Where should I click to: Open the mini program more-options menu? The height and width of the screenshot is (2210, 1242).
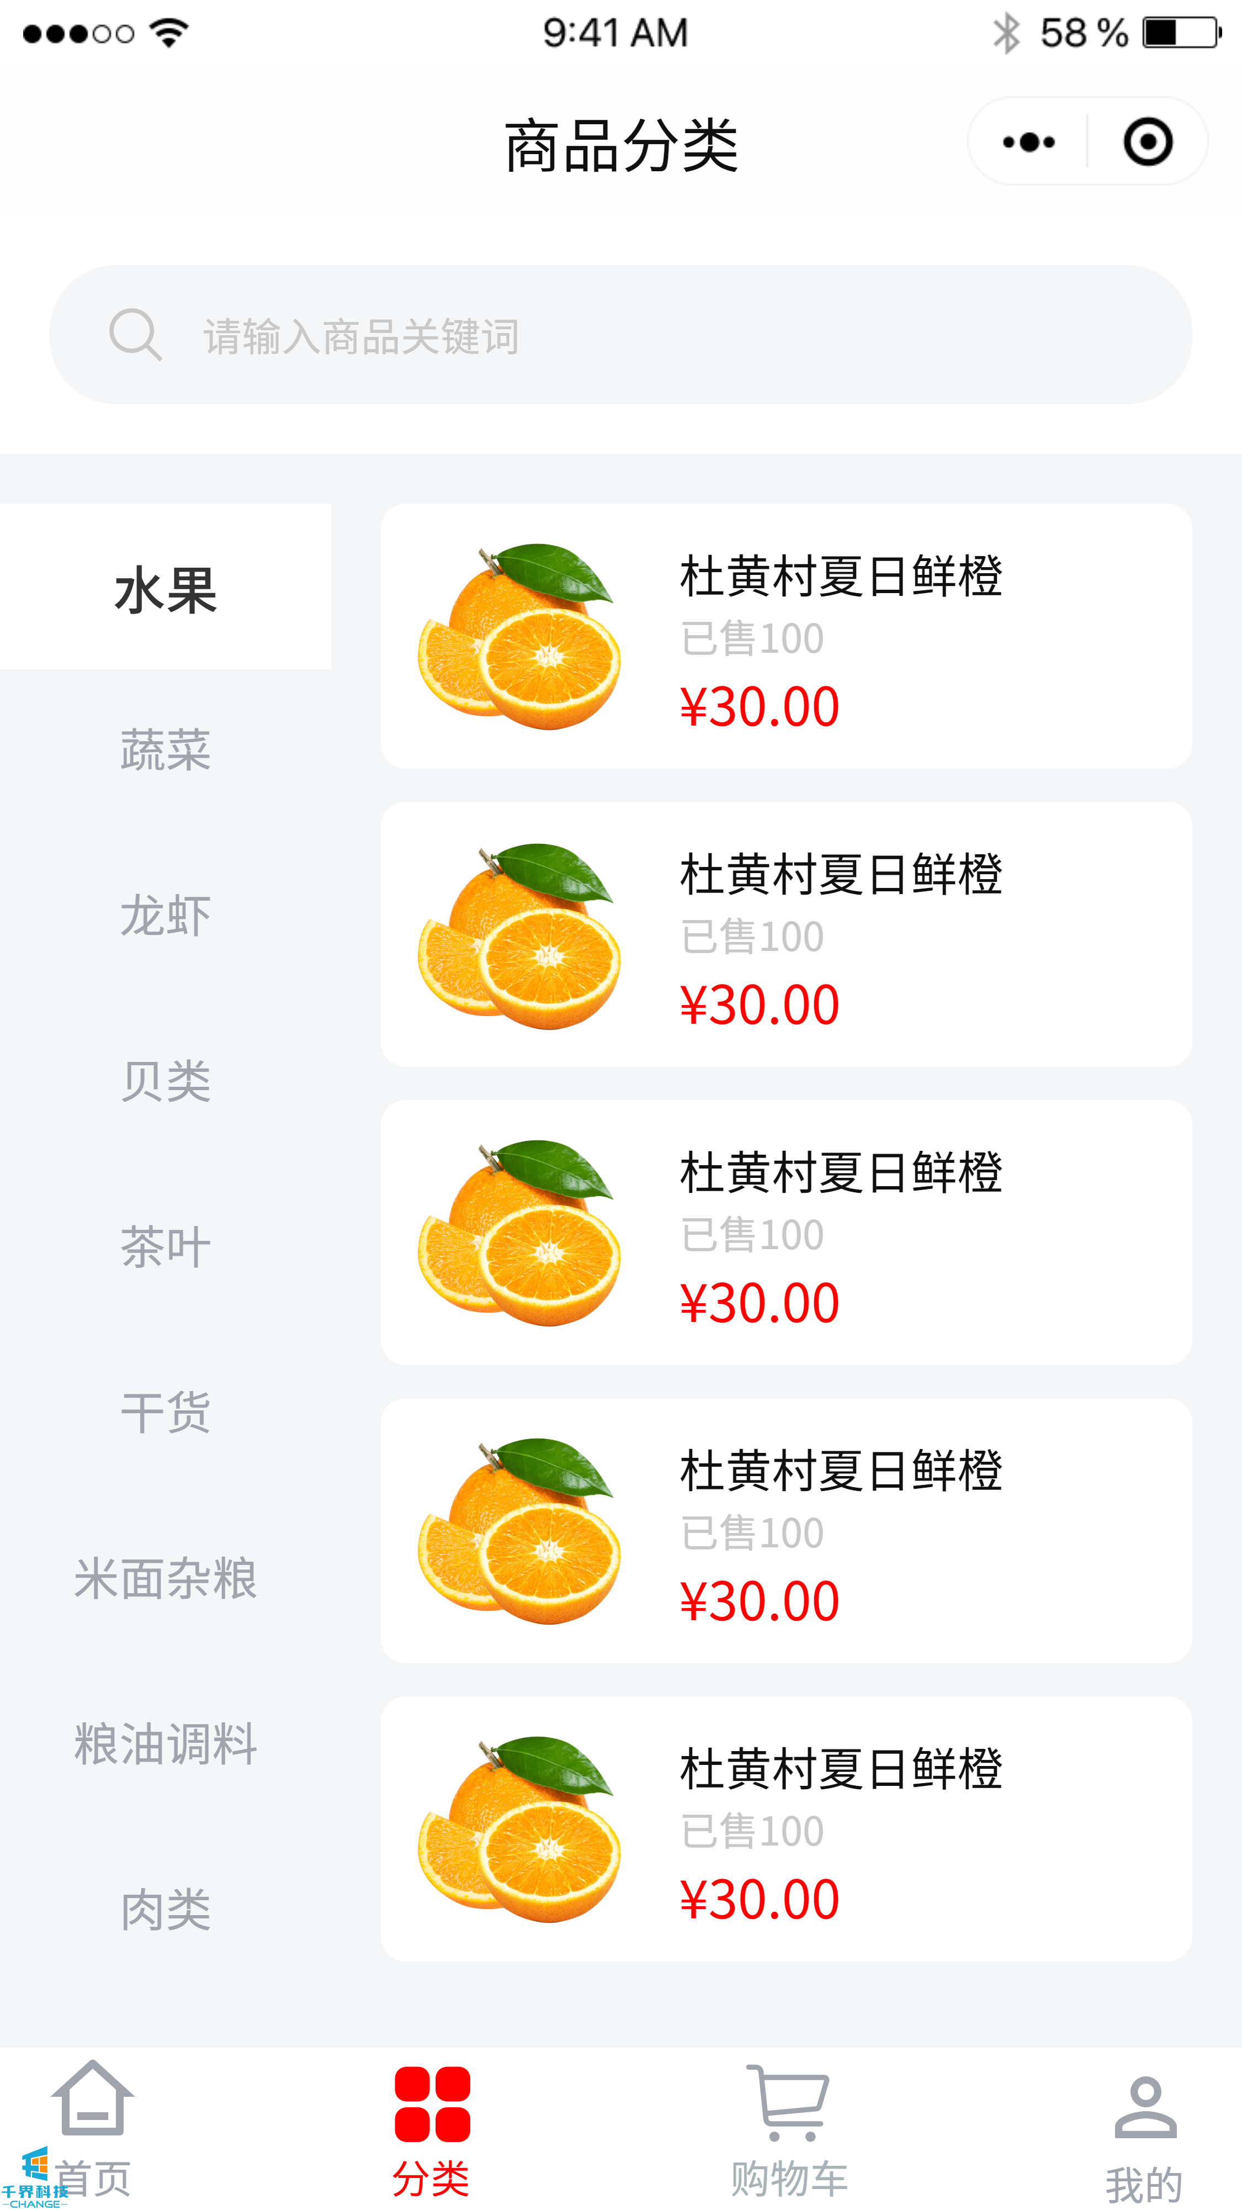pyautogui.click(x=1028, y=141)
